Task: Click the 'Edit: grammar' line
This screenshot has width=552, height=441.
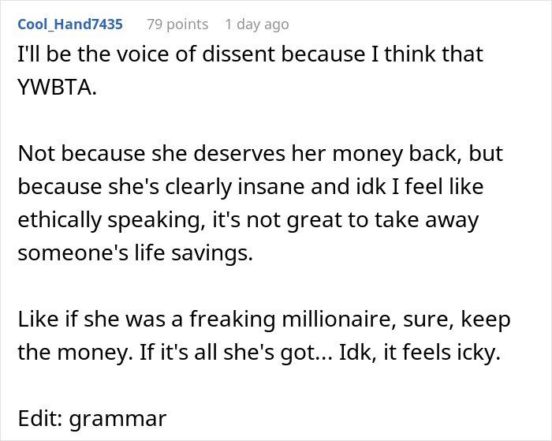Action: (x=92, y=418)
